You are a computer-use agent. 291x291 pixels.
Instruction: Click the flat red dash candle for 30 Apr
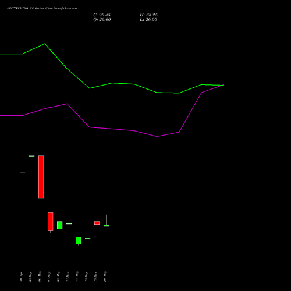pos(23,173)
